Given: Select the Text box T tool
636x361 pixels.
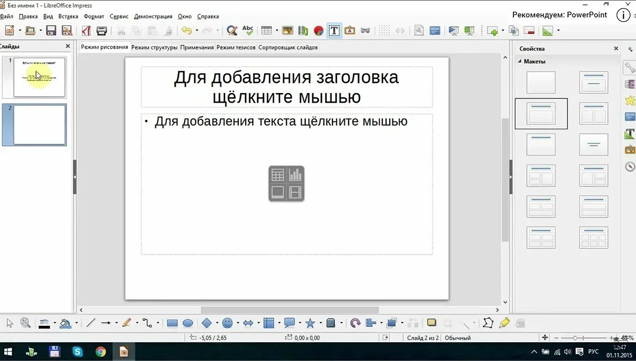Looking at the screenshot, I should tap(334, 30).
